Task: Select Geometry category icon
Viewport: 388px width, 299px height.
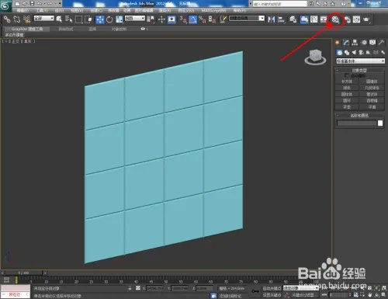Action: 340,53
